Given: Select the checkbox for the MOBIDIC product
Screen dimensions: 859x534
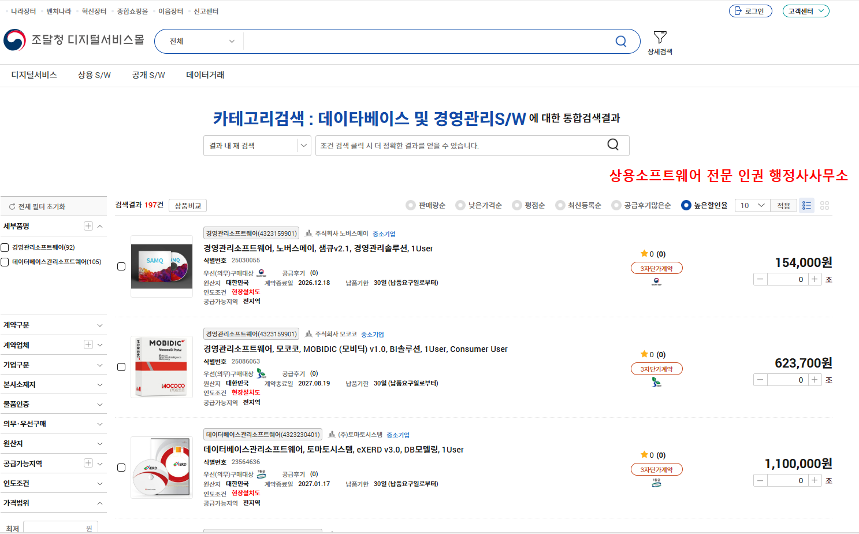Looking at the screenshot, I should tap(121, 367).
